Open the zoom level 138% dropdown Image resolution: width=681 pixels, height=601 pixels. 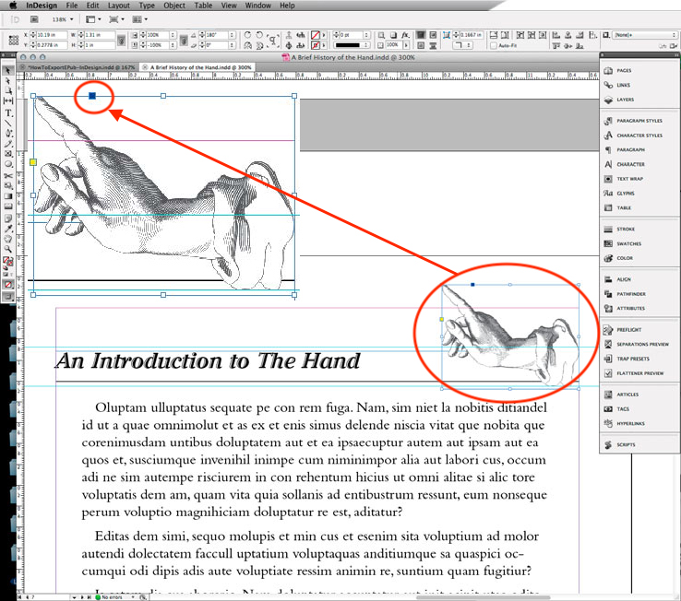[x=63, y=18]
